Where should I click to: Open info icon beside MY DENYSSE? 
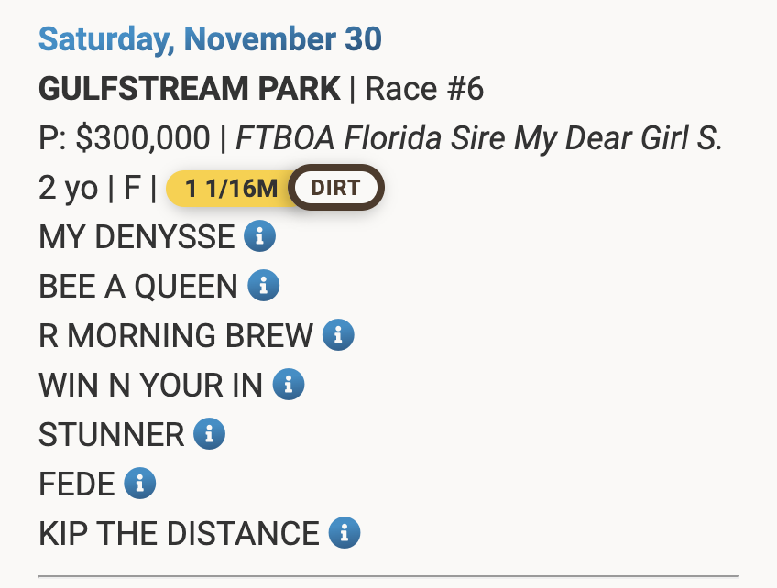coord(259,235)
